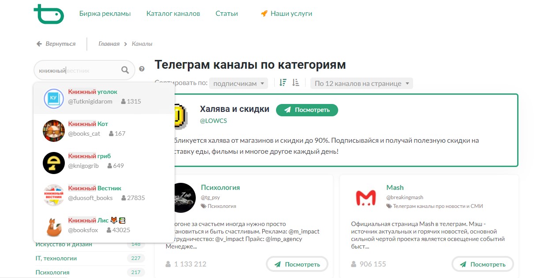Expand По 12 каналов на странице dropdown
Viewport: 552px width, 278px height.
[362, 83]
